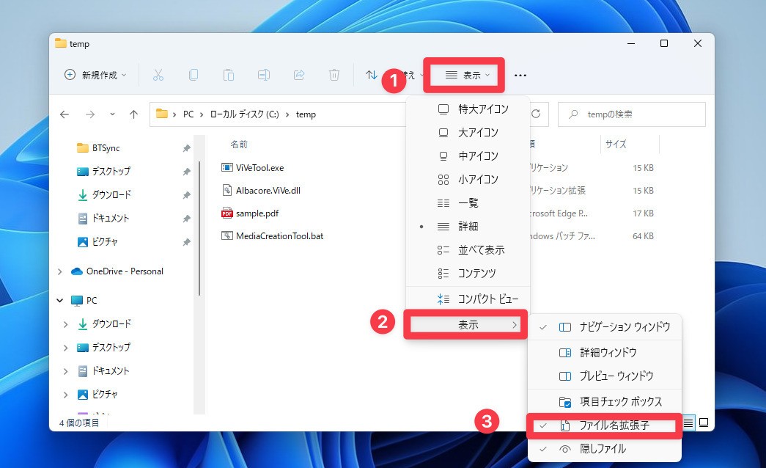This screenshot has height=468, width=766.
Task: Click the sample.pdf PDF icon
Action: 227,213
